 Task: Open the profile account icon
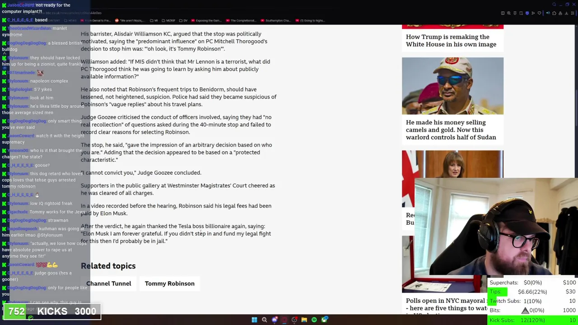click(x=560, y=13)
